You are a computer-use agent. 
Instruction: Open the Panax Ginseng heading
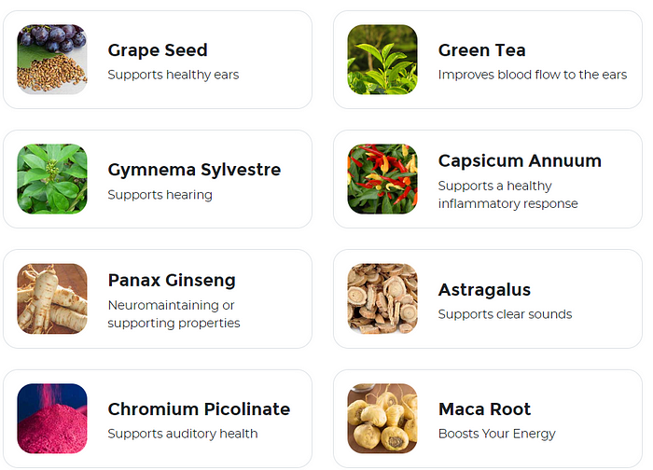(x=172, y=281)
